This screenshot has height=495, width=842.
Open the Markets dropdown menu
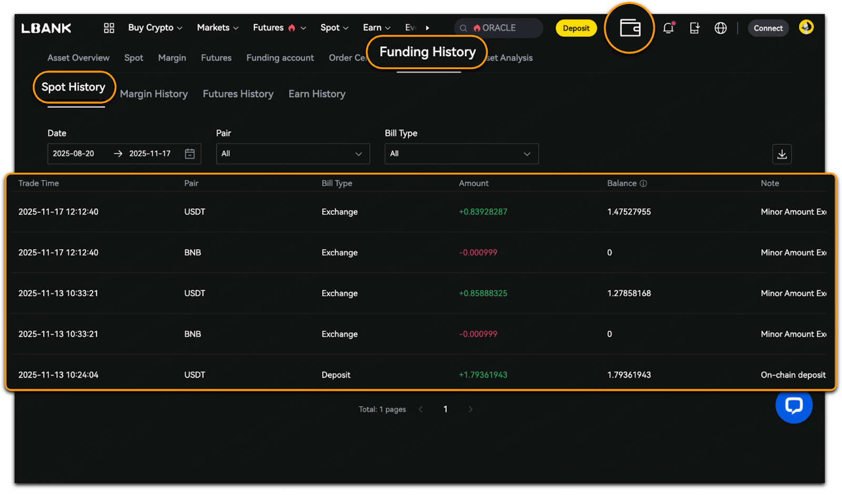(x=217, y=28)
